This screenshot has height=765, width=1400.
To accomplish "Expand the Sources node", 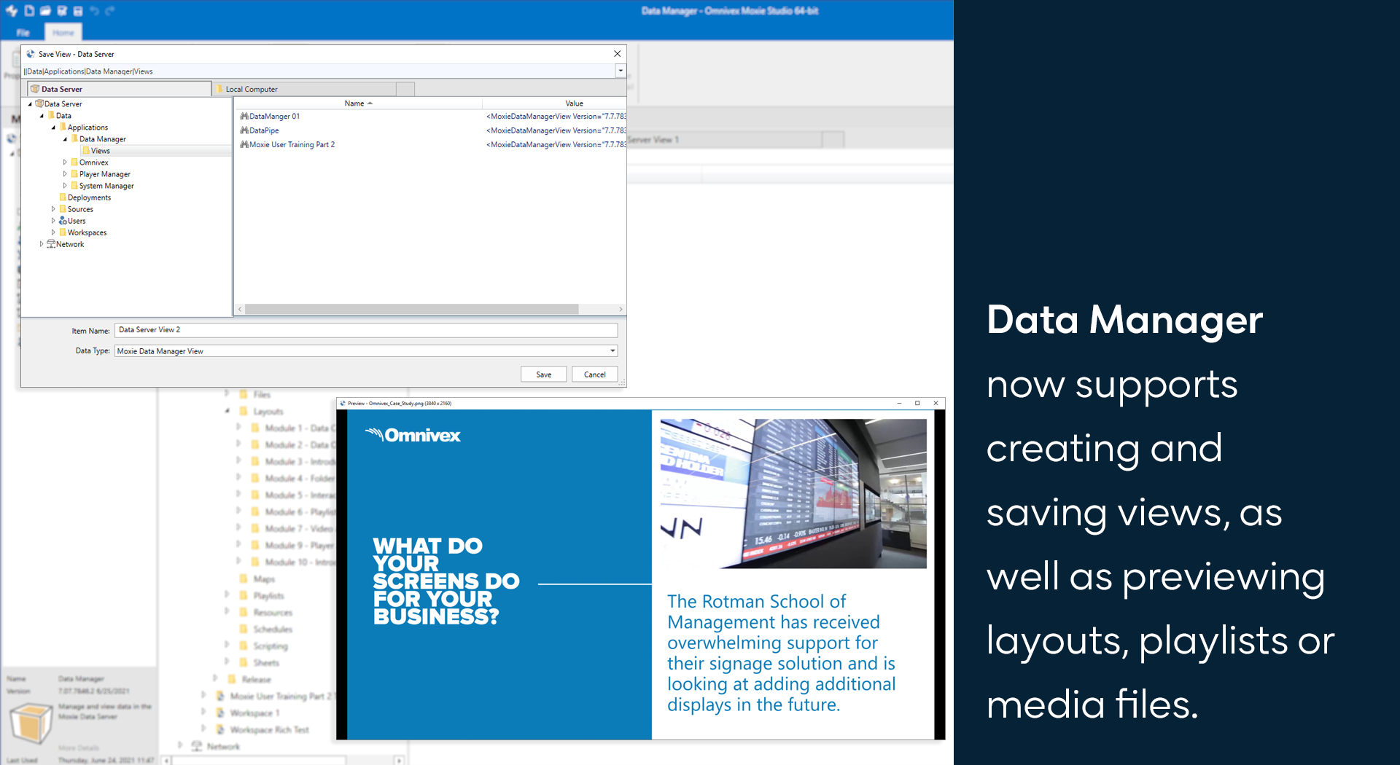I will (53, 209).
